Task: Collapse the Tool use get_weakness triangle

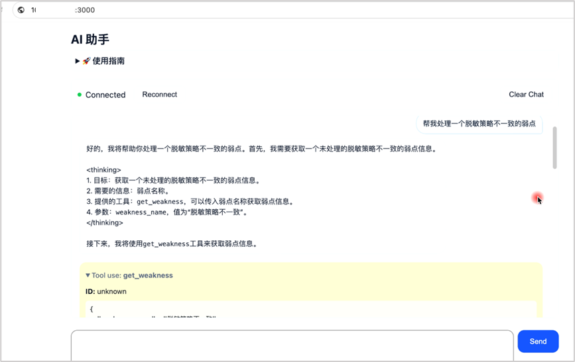Action: pos(88,275)
